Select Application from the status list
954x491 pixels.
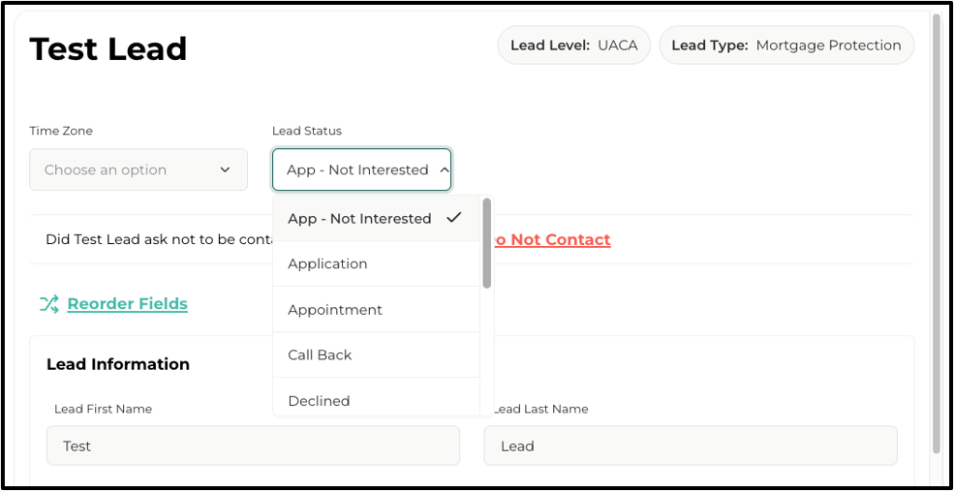376,264
